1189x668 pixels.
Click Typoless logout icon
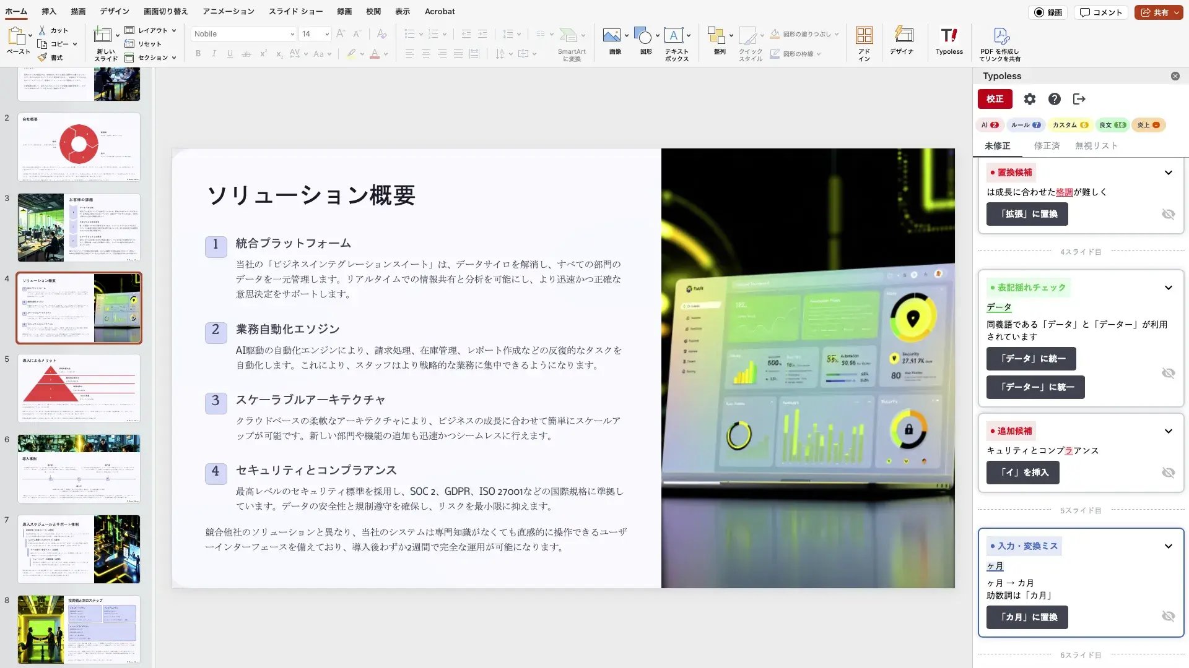coord(1079,99)
